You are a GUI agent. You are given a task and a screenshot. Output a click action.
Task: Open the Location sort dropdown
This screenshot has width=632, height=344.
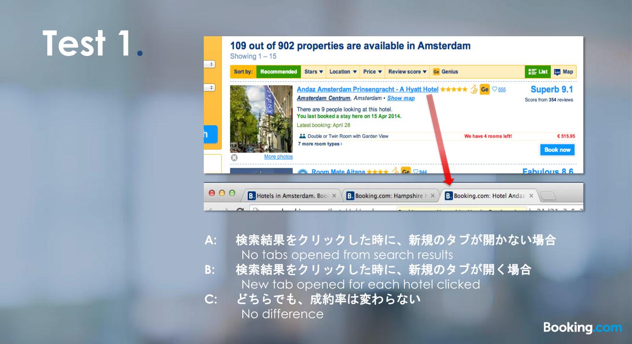point(343,72)
